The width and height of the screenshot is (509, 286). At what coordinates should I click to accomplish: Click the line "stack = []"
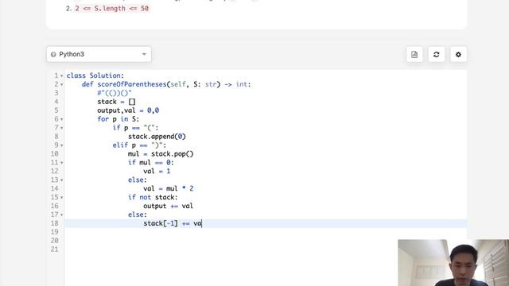click(116, 102)
